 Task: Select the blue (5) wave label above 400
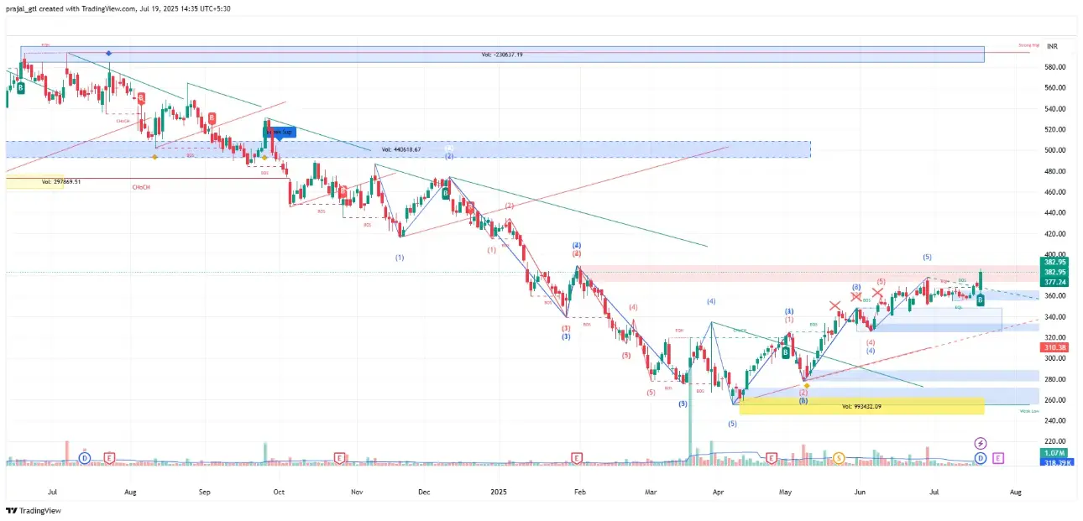[x=927, y=257]
